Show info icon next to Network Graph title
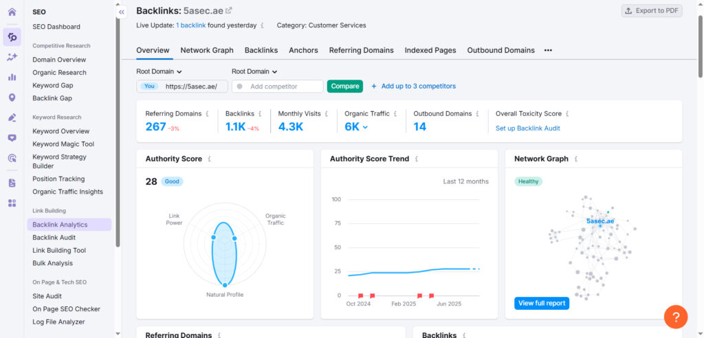Screen dimensions: 704x338 pos(576,159)
